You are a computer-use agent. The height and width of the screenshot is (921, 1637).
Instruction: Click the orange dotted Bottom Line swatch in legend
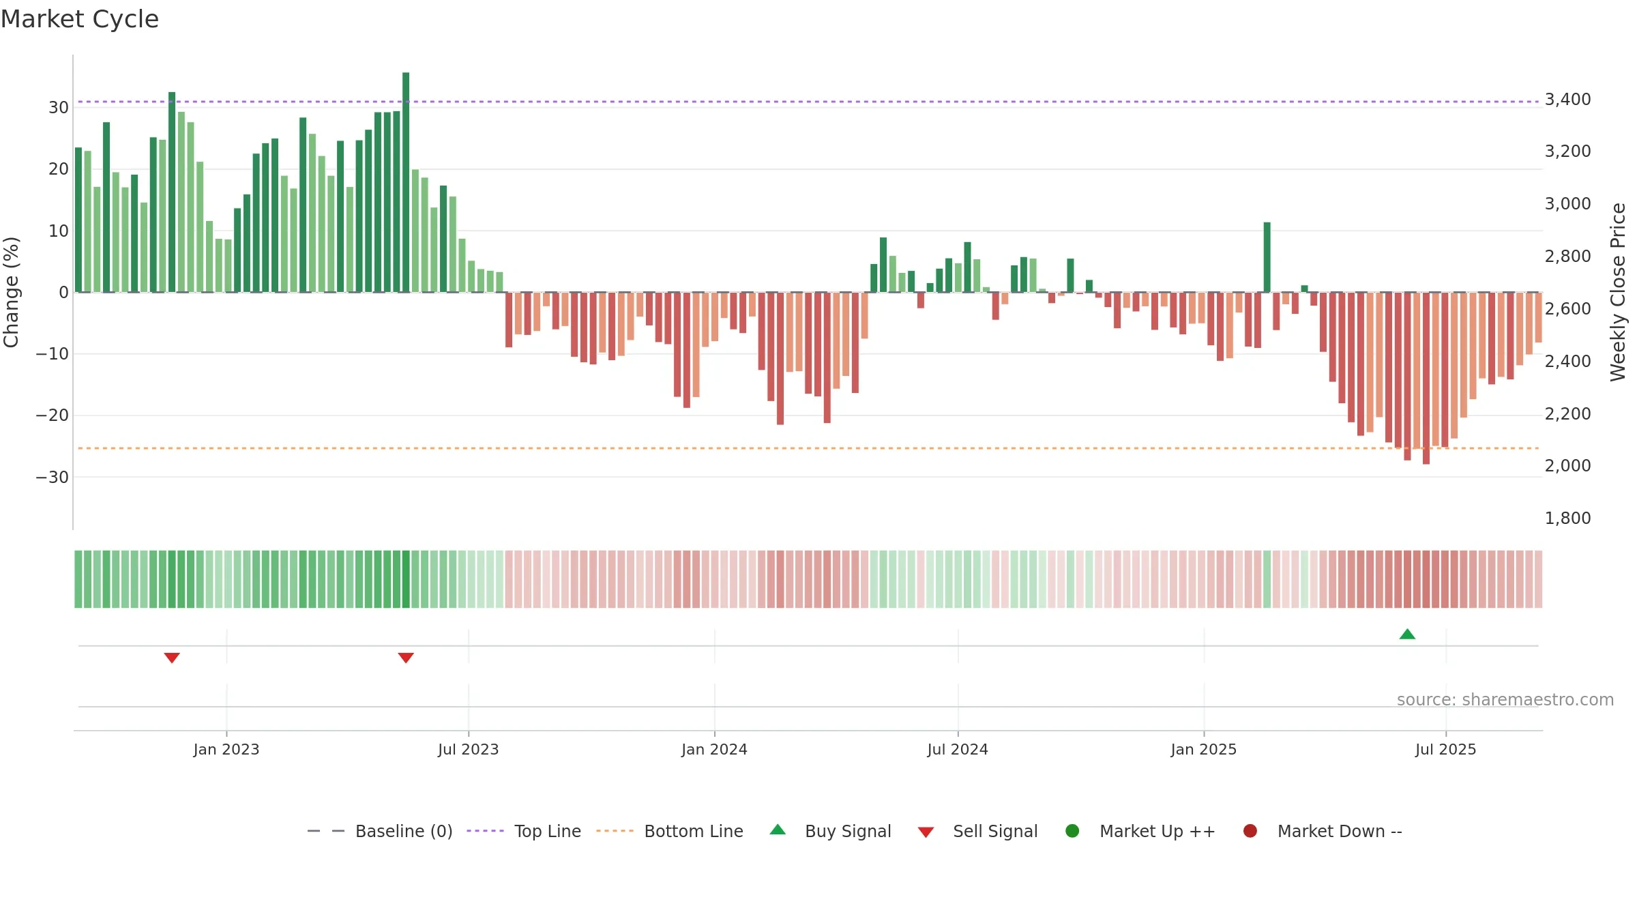pos(615,831)
